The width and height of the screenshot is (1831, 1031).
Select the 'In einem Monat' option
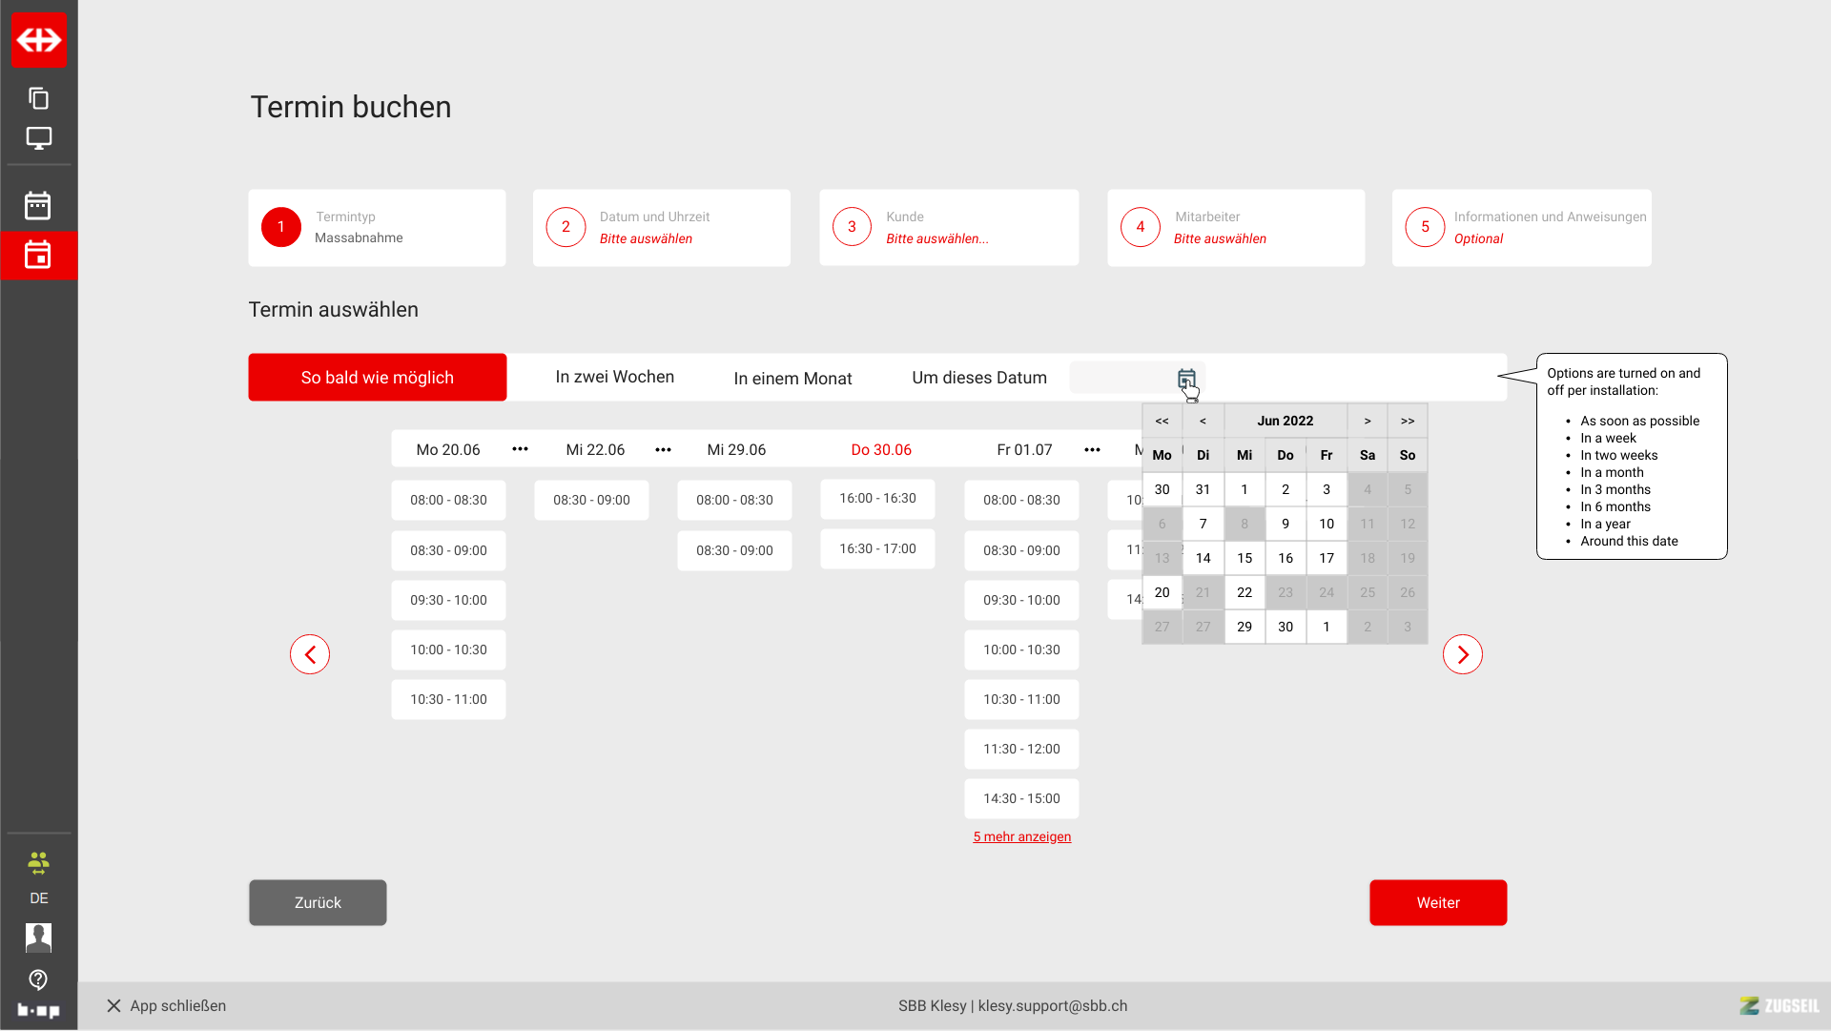pos(792,379)
